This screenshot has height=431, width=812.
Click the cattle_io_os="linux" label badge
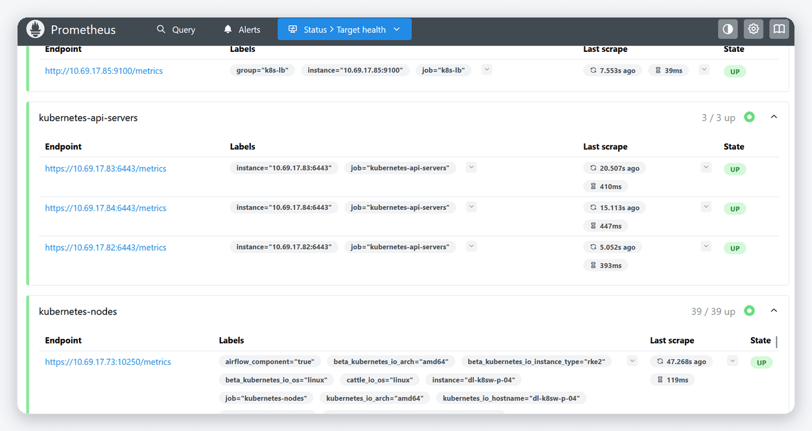pyautogui.click(x=379, y=380)
